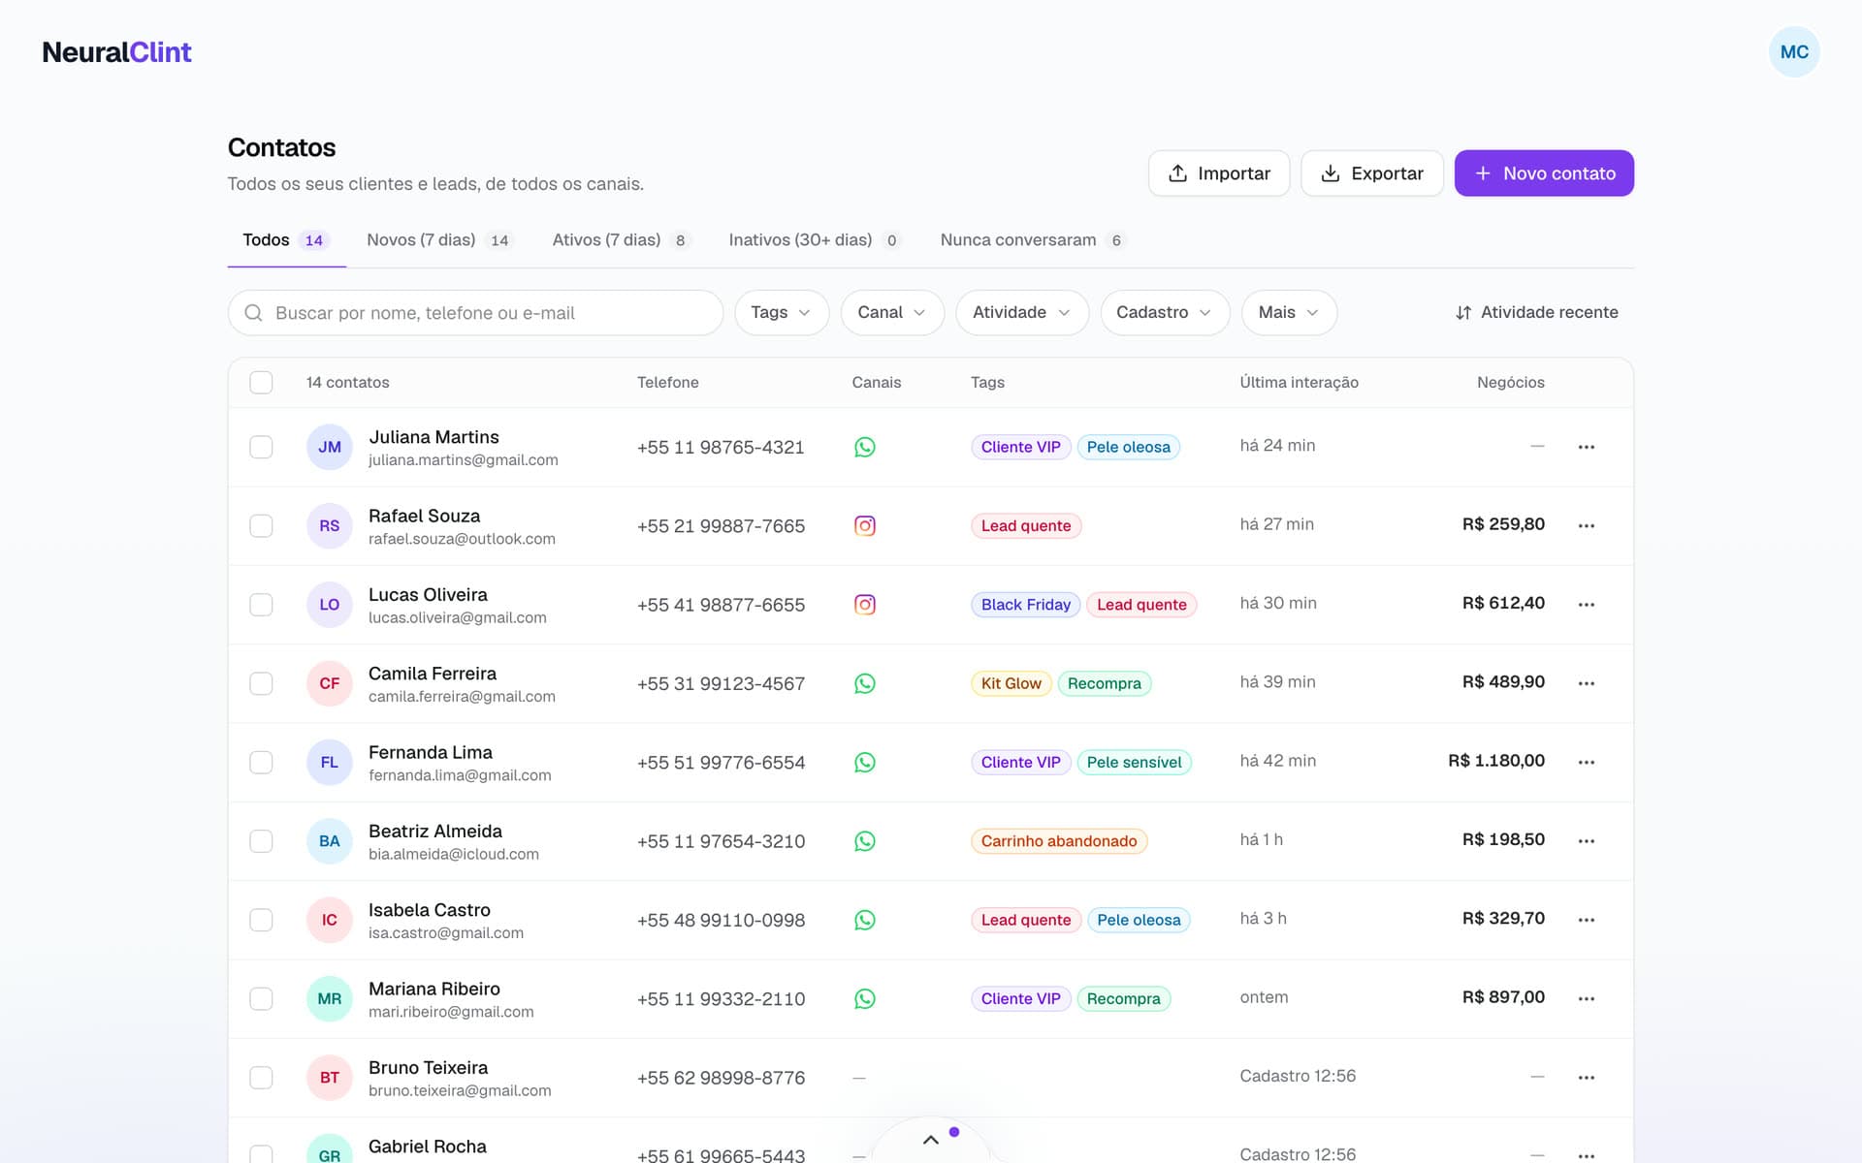This screenshot has width=1862, height=1163.
Task: Click the NeuralClint logo
Action: coord(116,52)
